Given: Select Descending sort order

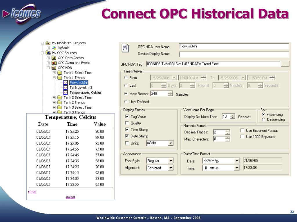Looking at the screenshot, I should point(263,119).
